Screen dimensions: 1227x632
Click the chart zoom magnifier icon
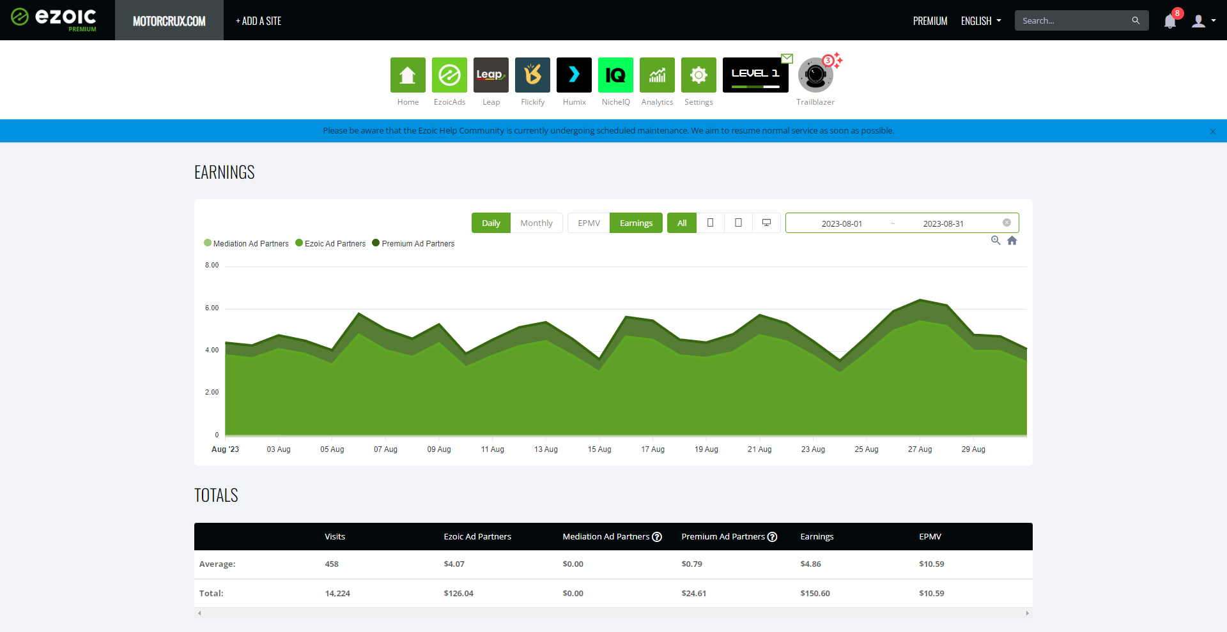(996, 241)
